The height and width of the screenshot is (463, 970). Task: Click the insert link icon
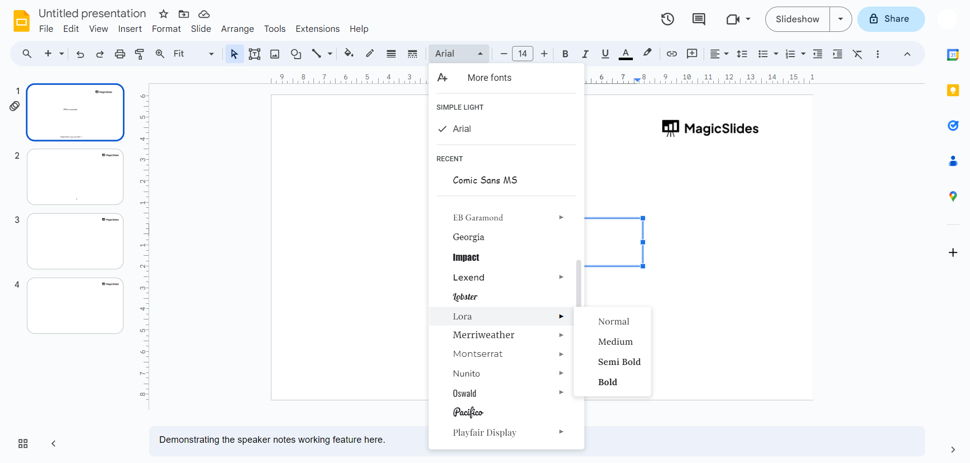pos(671,54)
